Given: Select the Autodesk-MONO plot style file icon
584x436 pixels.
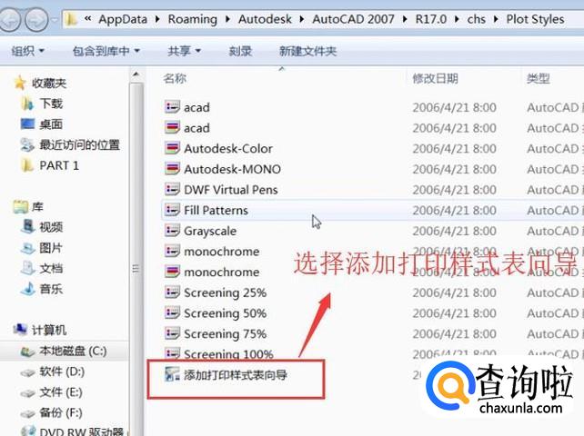Looking at the screenshot, I should point(173,169).
